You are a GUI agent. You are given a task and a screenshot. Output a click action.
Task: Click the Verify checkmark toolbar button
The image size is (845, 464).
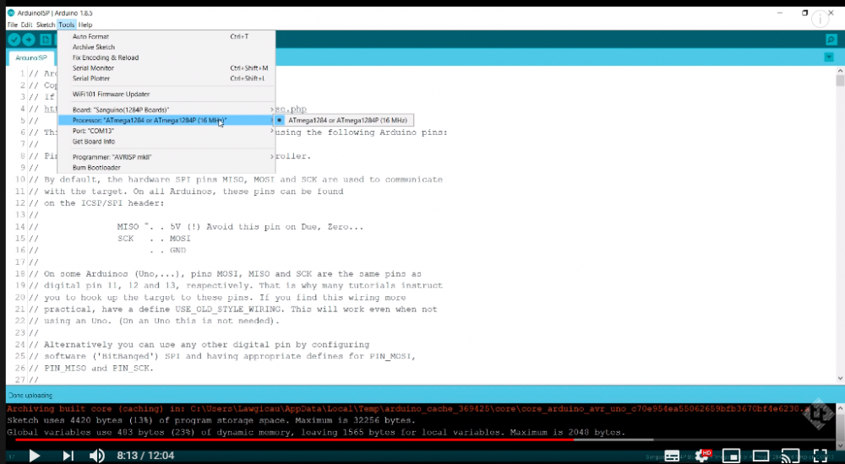tap(14, 40)
